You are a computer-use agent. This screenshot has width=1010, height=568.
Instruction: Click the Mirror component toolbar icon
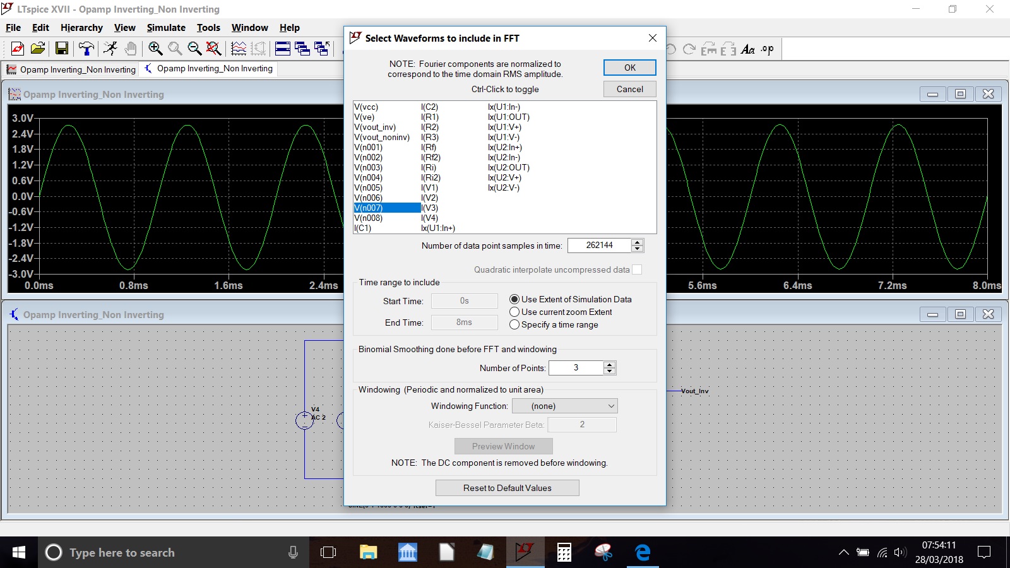(728, 49)
